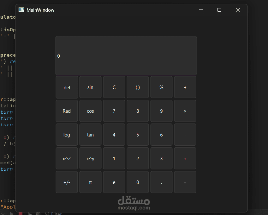Collapse the debug console with the chevron
The image size is (268, 215).
coord(3,213)
